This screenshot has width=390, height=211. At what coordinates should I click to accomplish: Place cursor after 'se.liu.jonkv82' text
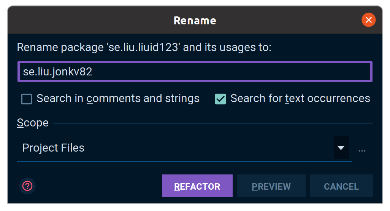pyautogui.click(x=93, y=72)
